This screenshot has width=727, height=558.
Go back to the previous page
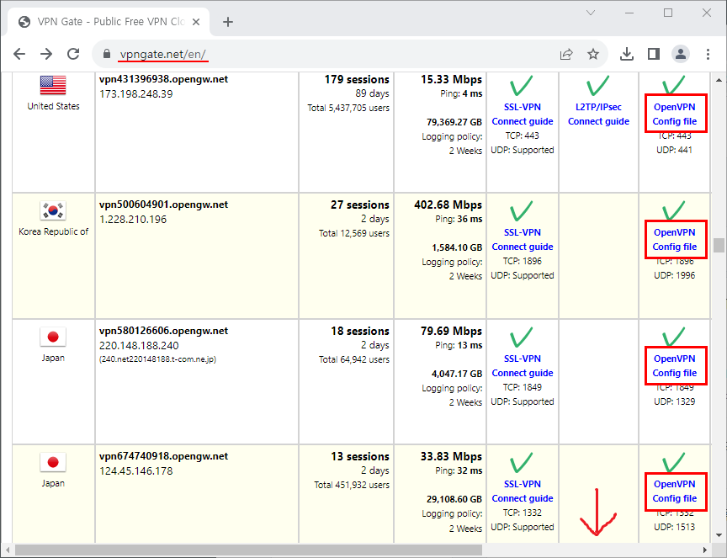click(19, 54)
